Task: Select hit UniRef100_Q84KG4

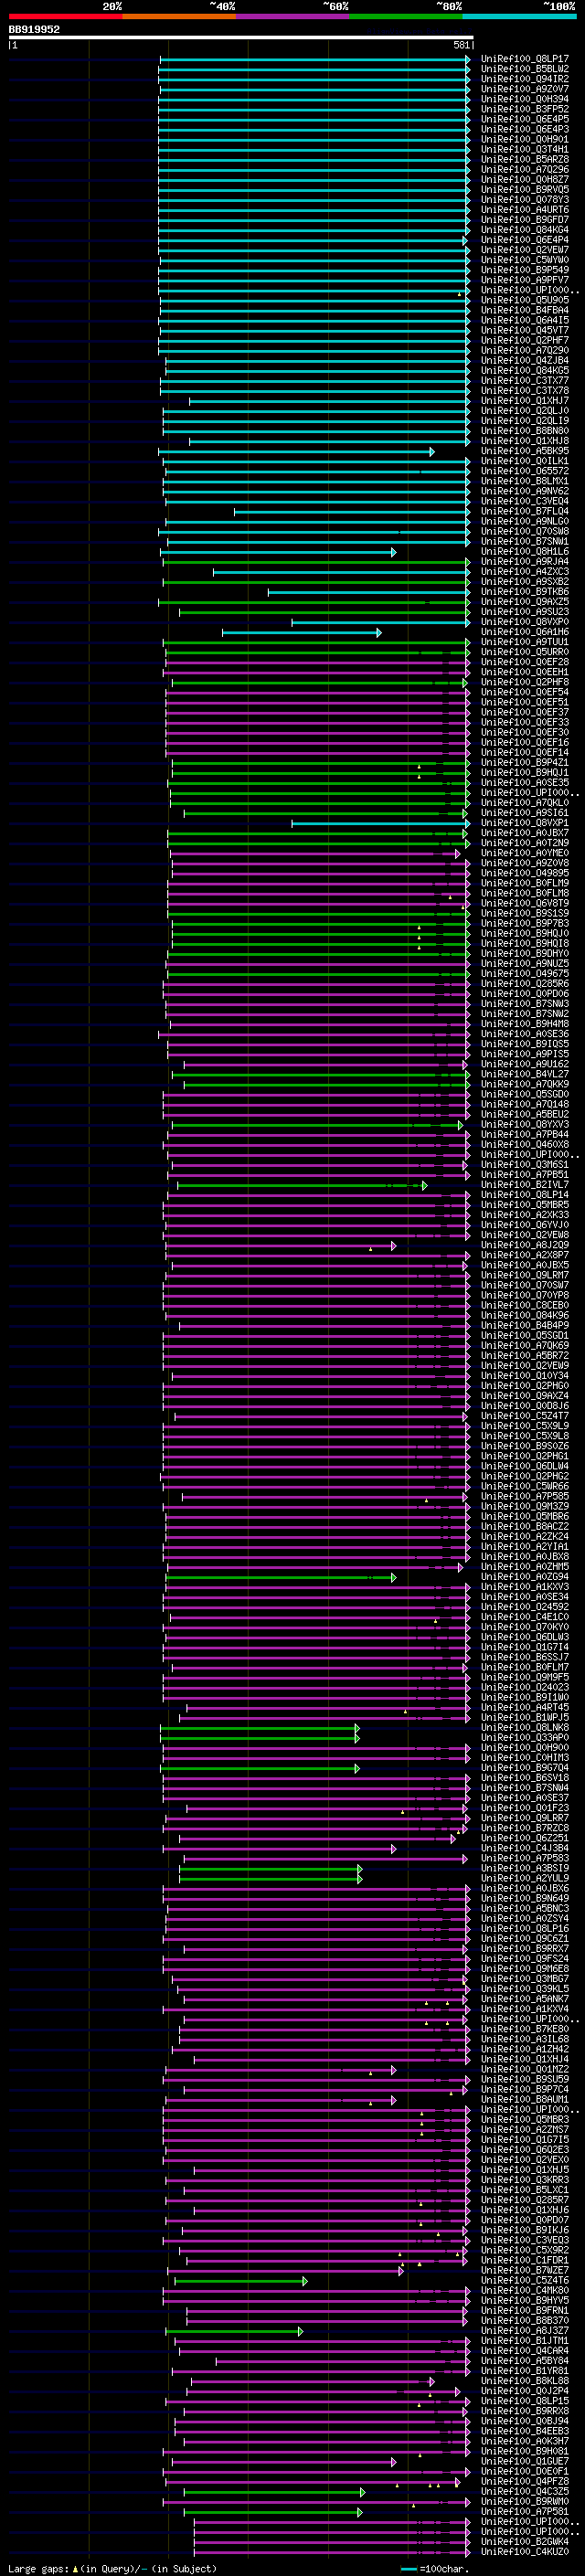Action: click(524, 230)
